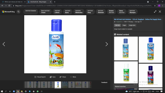This screenshot has width=165, height=93.
Task: Open the green bottle related thumbnail
Action: [126, 72]
